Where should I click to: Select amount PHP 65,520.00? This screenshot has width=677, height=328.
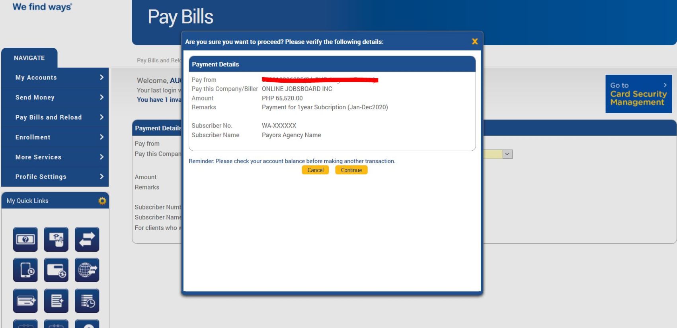pos(282,98)
